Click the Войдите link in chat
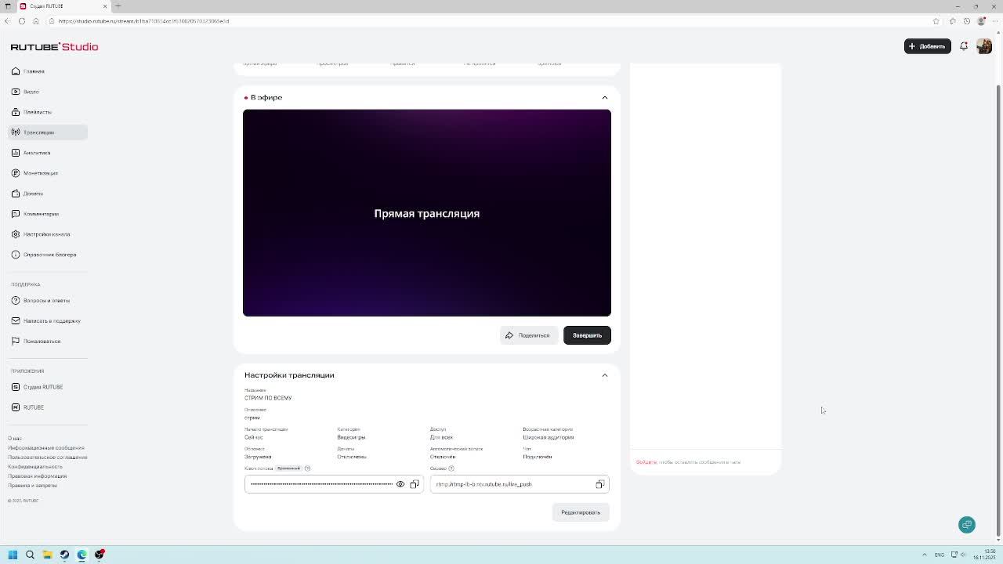 tap(646, 462)
